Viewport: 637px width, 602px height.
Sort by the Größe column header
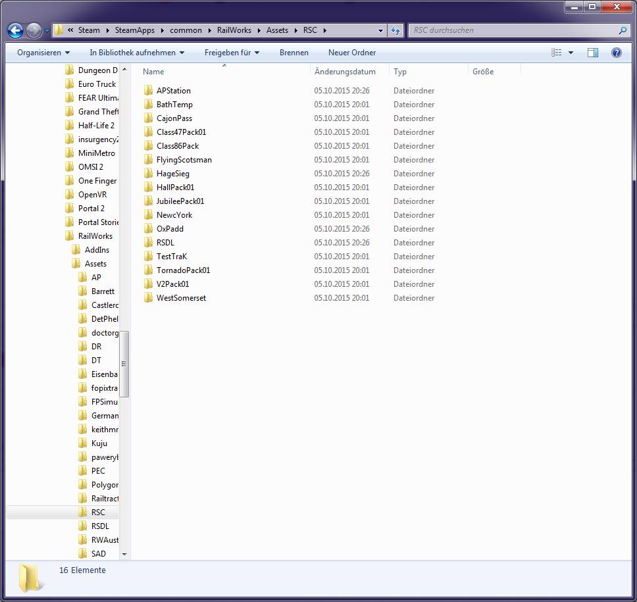click(483, 72)
